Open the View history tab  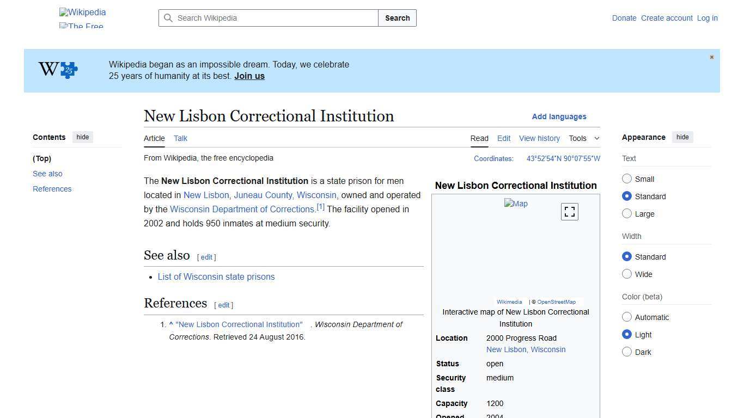539,138
